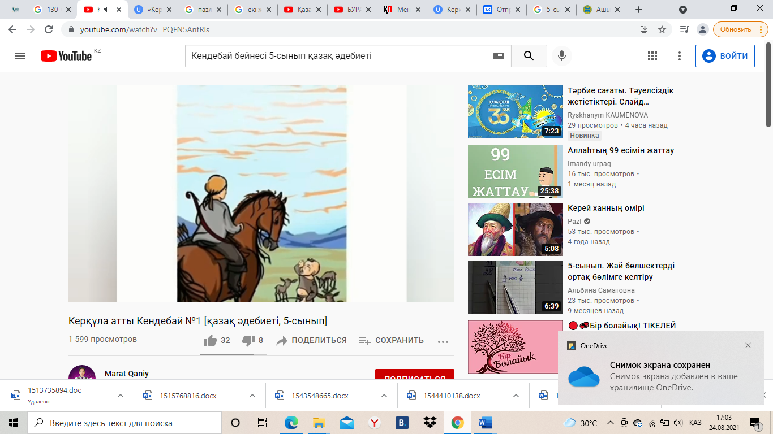Click the ҚАЗ keyboard language indicator
This screenshot has width=773, height=434.
coord(695,423)
